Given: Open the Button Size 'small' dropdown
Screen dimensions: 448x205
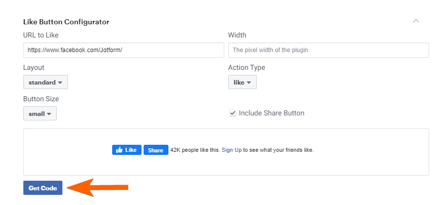Looking at the screenshot, I should click(40, 113).
